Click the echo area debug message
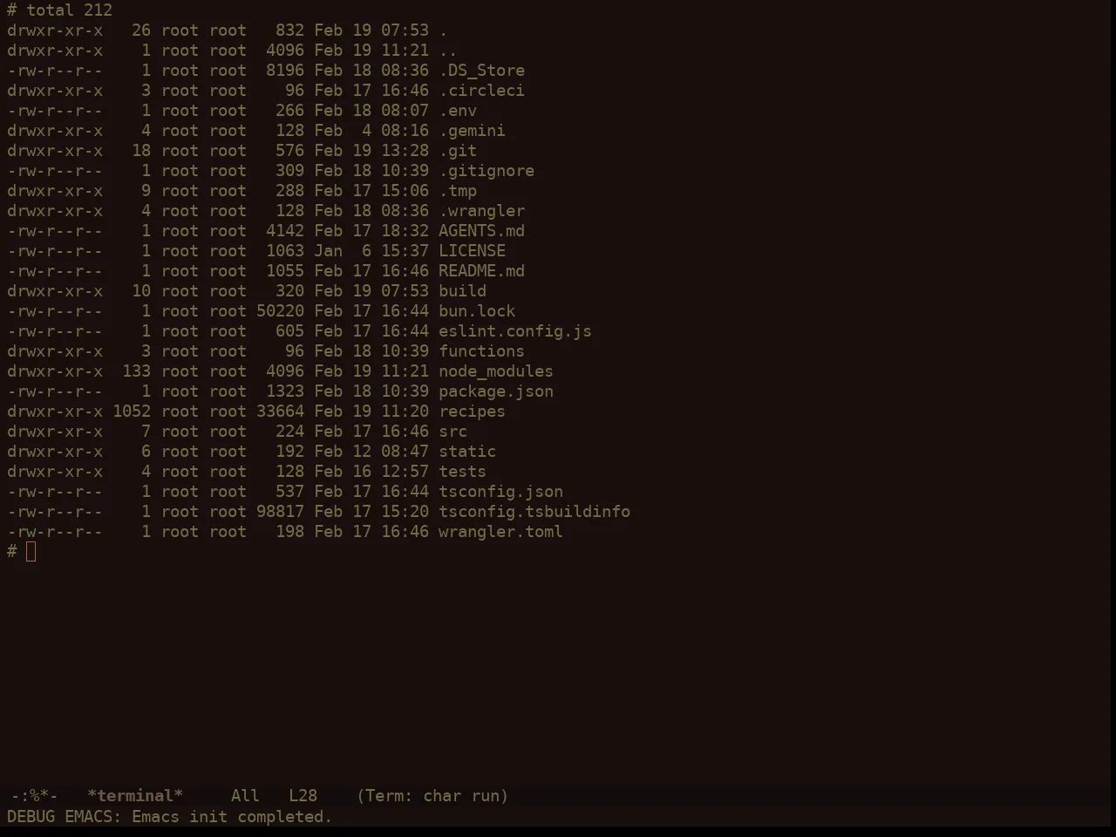The width and height of the screenshot is (1116, 837). tap(170, 817)
